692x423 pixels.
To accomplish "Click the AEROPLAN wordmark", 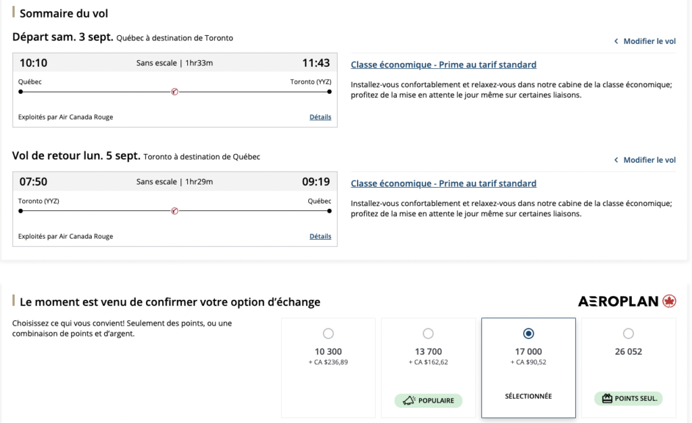I will [x=618, y=301].
